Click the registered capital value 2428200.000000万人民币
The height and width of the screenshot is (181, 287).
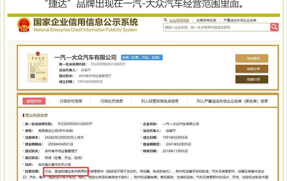(x=64, y=137)
